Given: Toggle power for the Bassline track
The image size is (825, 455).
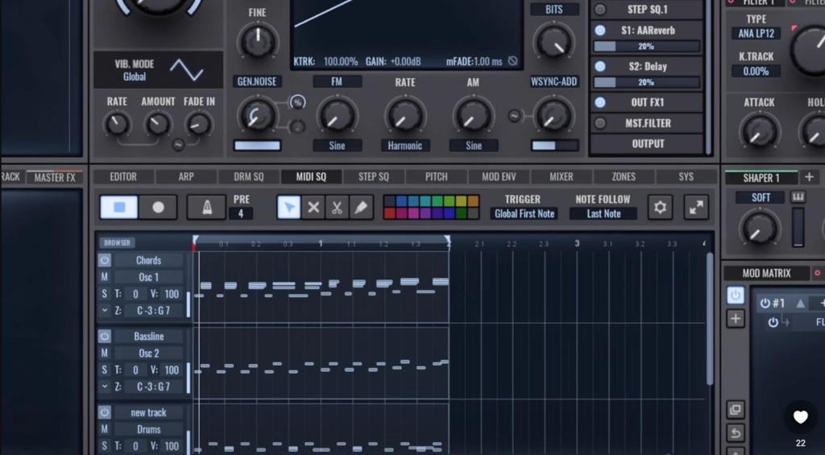Looking at the screenshot, I should tap(104, 336).
